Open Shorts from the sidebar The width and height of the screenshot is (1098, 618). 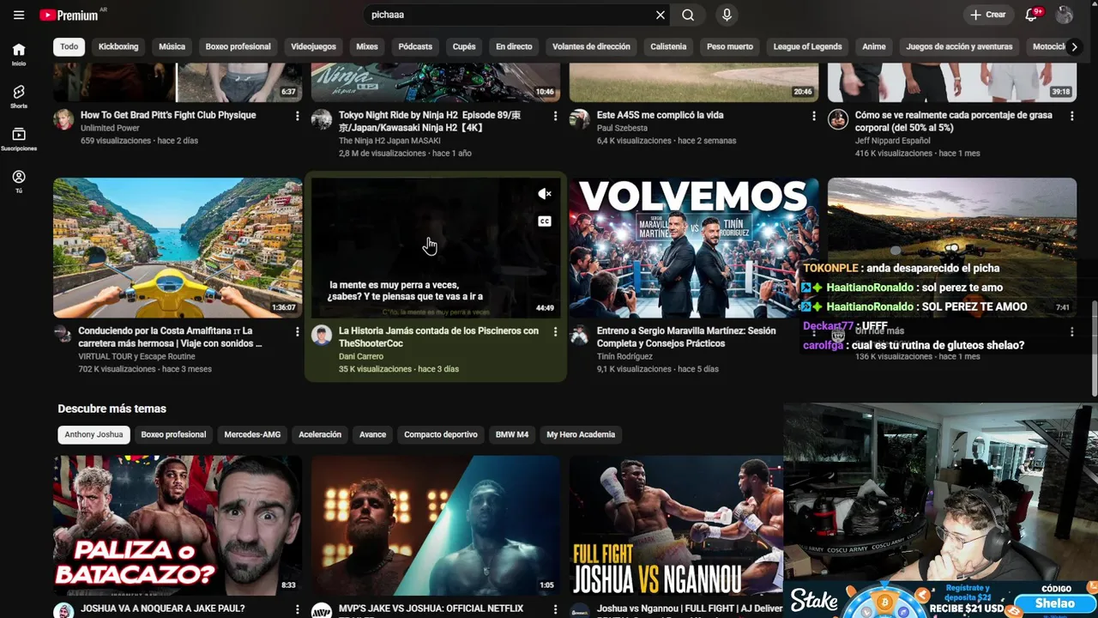tap(19, 96)
